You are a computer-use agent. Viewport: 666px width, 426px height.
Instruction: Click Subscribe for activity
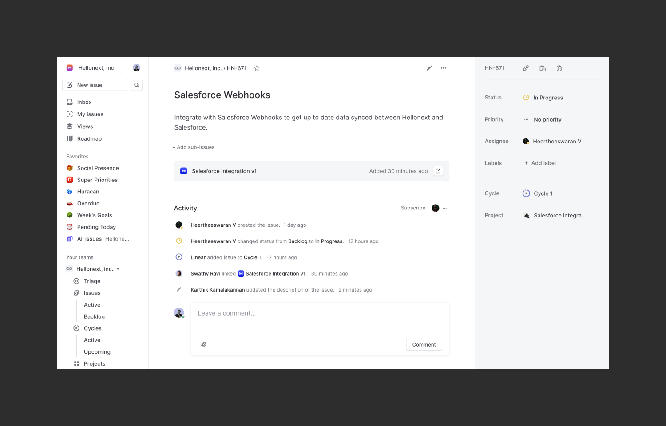pos(413,208)
